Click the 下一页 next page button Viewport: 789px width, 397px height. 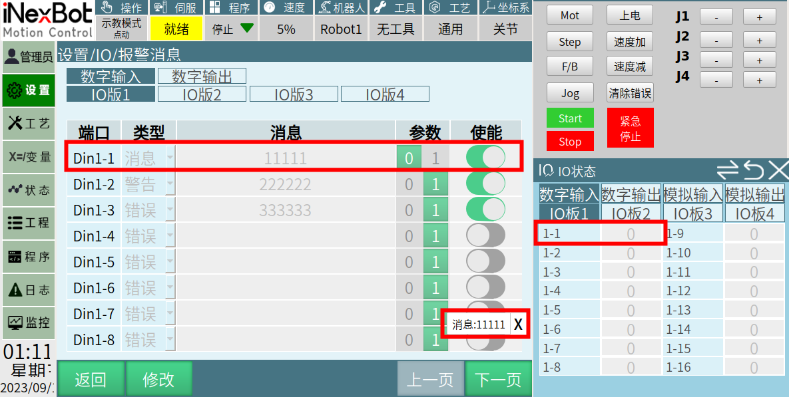click(x=498, y=379)
